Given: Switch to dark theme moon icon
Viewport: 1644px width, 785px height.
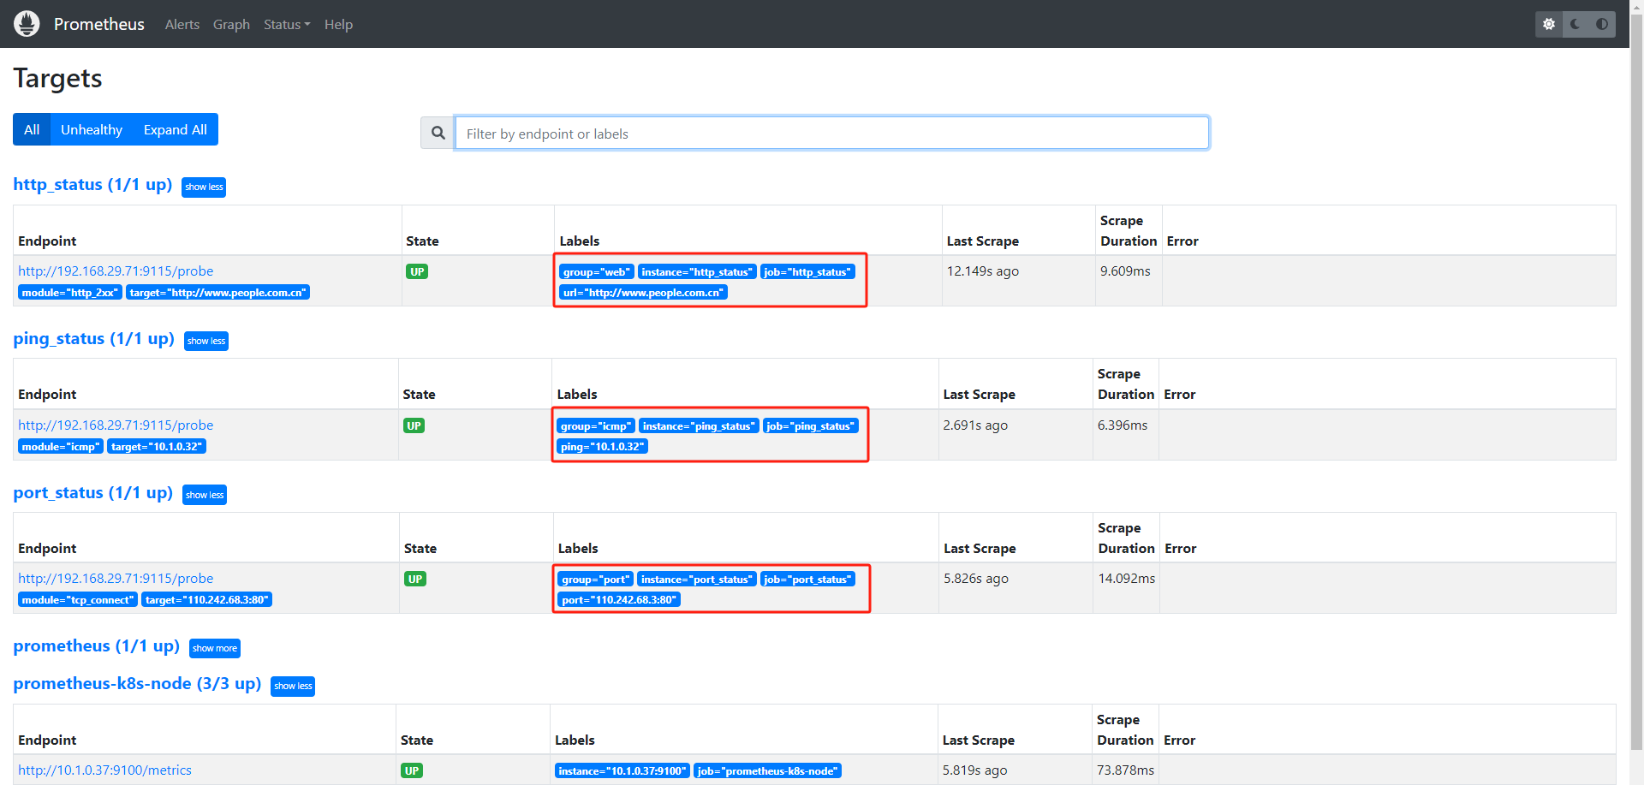Looking at the screenshot, I should click(x=1575, y=24).
